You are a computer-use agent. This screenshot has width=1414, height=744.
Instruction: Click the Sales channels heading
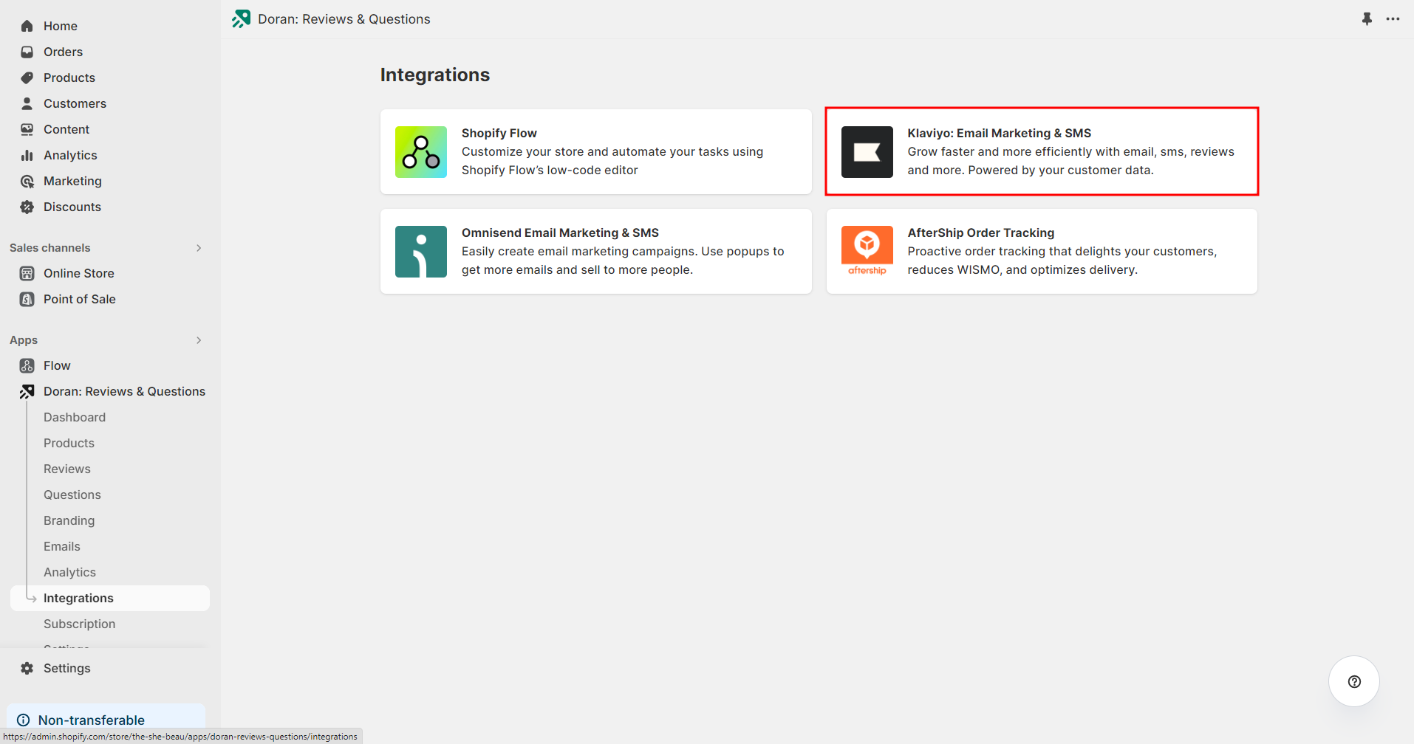(x=50, y=248)
